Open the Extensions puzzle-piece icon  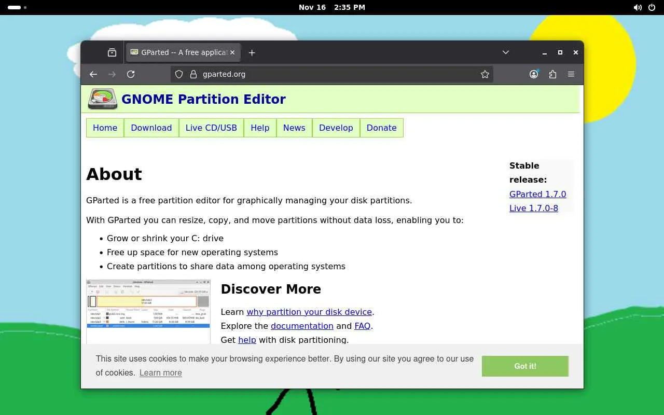(552, 74)
